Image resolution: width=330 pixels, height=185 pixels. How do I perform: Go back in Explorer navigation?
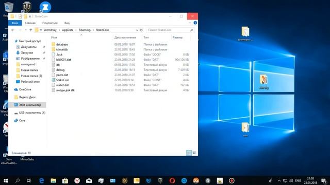point(13,30)
